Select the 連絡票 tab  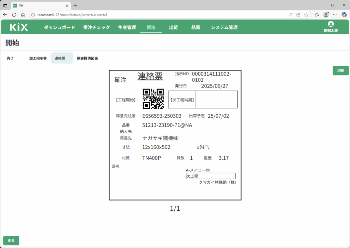tap(62, 58)
